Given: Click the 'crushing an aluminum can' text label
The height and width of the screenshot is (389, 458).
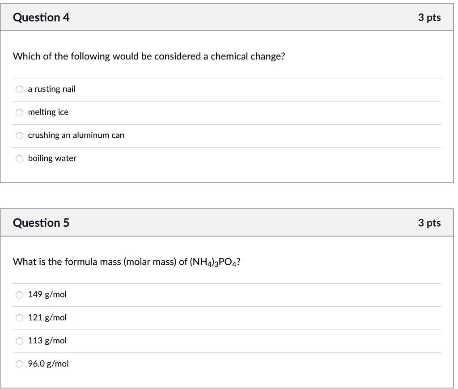Looking at the screenshot, I should pos(76,135).
